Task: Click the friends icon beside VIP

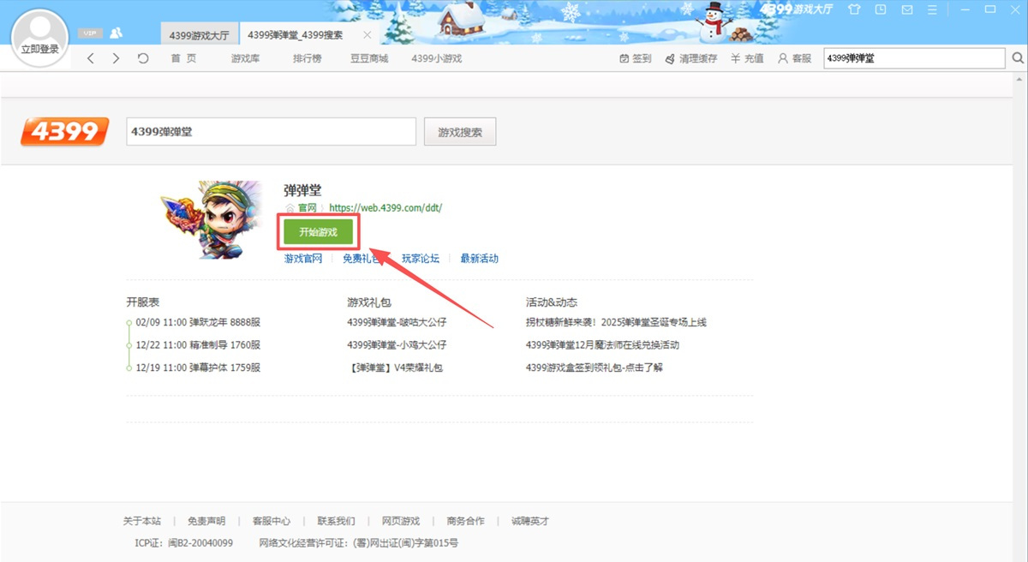Action: pos(116,33)
